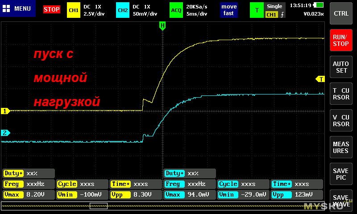Click the yellow Duty+ measurement label
The image size is (357, 214).
click(x=13, y=173)
